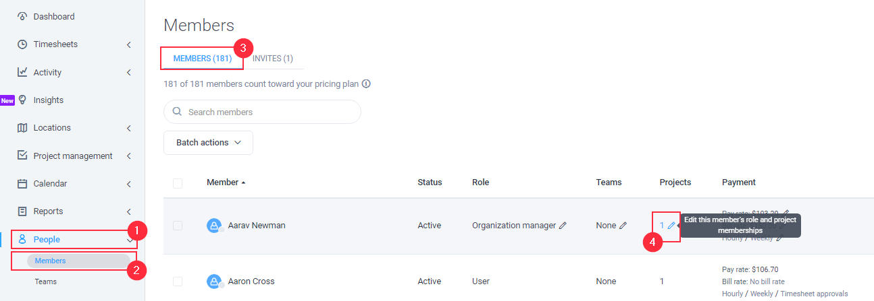The width and height of the screenshot is (874, 301).
Task: Open Aaron Cross's member profile
Action: tap(251, 281)
